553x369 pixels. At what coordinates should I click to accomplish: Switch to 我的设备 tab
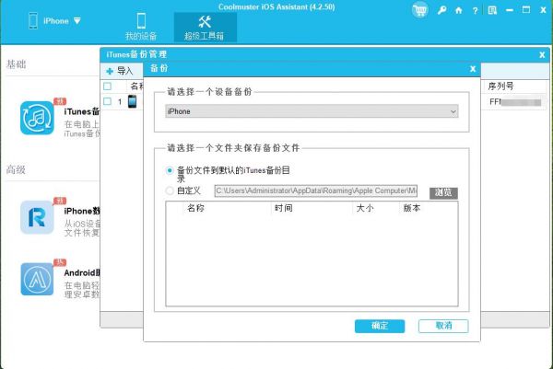point(141,27)
